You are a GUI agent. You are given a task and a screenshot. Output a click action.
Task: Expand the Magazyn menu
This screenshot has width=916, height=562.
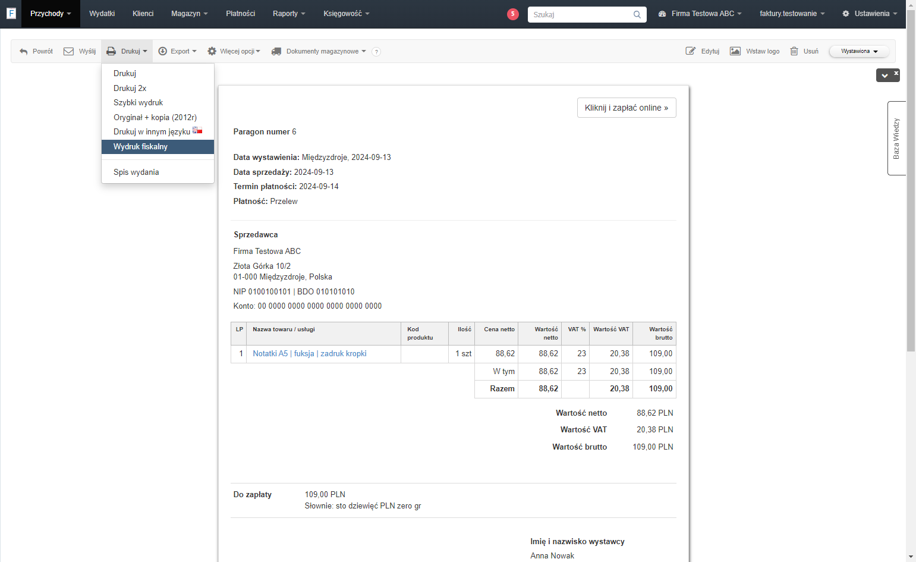click(190, 14)
